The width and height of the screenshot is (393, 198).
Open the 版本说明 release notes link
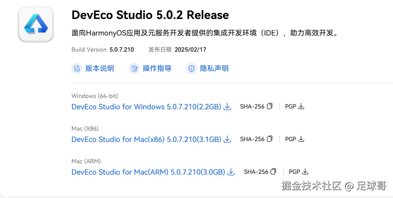[x=100, y=69]
